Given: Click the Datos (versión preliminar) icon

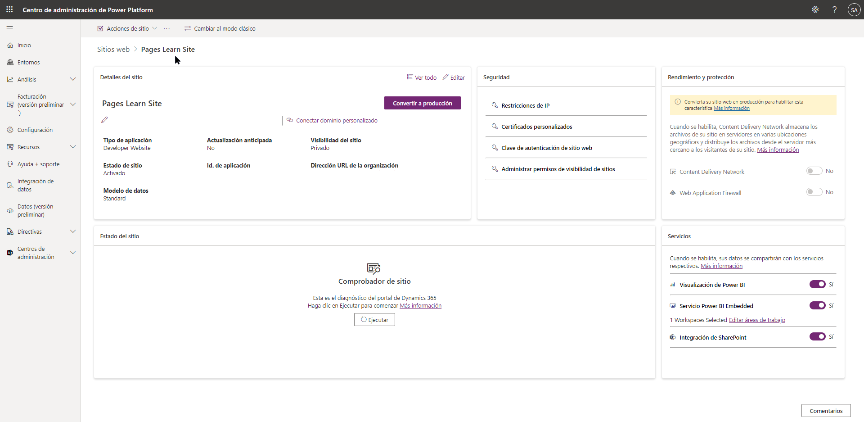Looking at the screenshot, I should click(10, 210).
